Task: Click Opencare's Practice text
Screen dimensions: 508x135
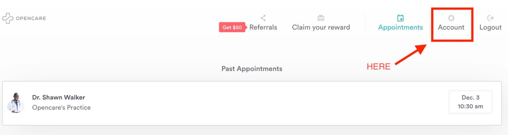Action: [61, 108]
